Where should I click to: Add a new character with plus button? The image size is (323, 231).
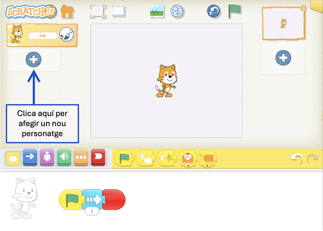33,60
